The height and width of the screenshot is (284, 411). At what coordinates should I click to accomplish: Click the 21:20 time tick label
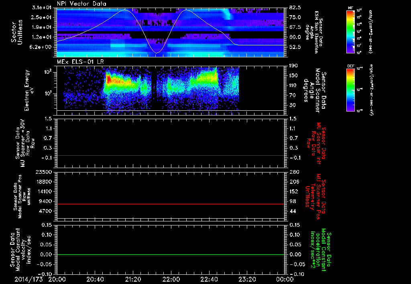point(133,279)
